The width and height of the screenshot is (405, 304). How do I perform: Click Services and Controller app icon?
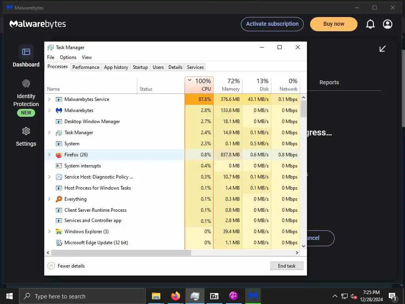click(x=59, y=220)
